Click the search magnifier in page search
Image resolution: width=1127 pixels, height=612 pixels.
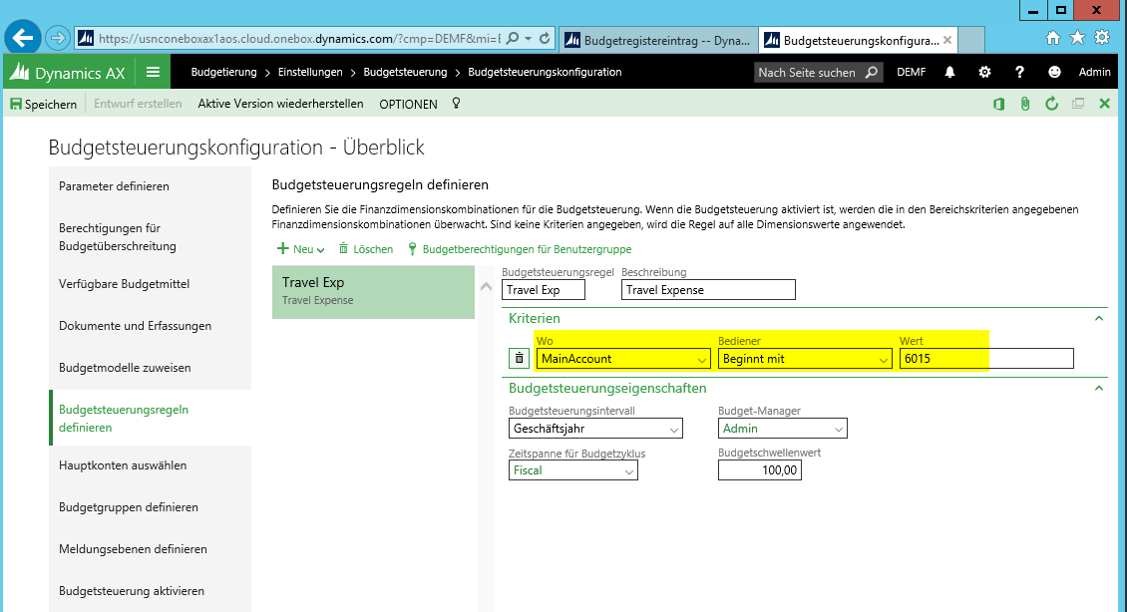coord(871,72)
